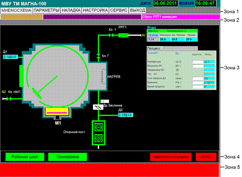
Task: Open the ПАРАМЕТРЫ menu
Action: tap(46, 11)
